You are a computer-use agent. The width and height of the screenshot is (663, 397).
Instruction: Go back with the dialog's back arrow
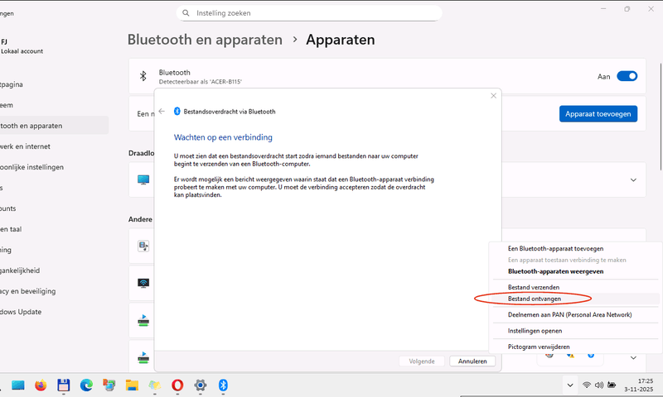162,111
